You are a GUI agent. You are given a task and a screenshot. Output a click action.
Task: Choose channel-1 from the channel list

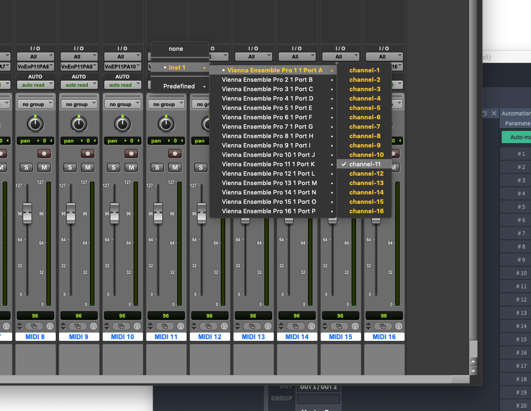tap(364, 70)
